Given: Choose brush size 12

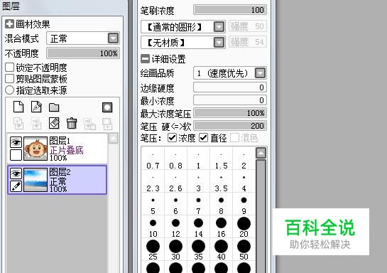Looking at the screenshot, I should (175, 227).
